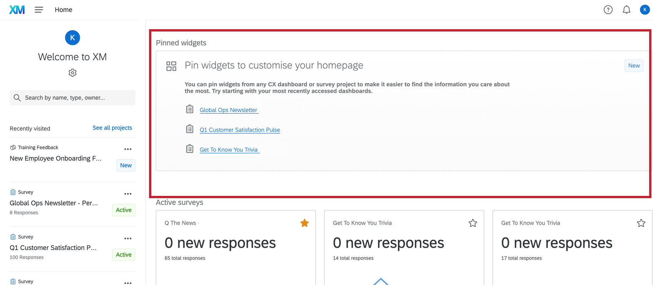Open the help question mark icon
This screenshot has height=285, width=653.
tap(608, 10)
